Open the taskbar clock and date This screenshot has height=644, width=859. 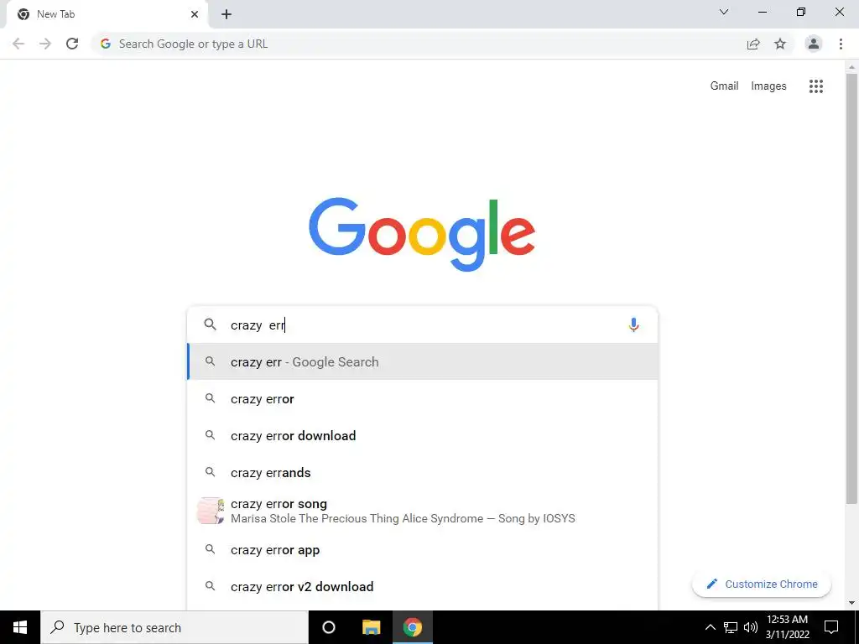787,627
